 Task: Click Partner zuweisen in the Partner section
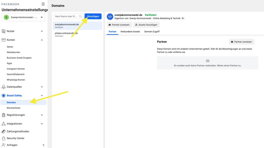click(242, 42)
